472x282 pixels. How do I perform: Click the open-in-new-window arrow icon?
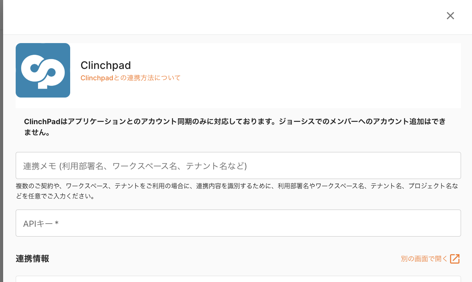[x=455, y=258]
